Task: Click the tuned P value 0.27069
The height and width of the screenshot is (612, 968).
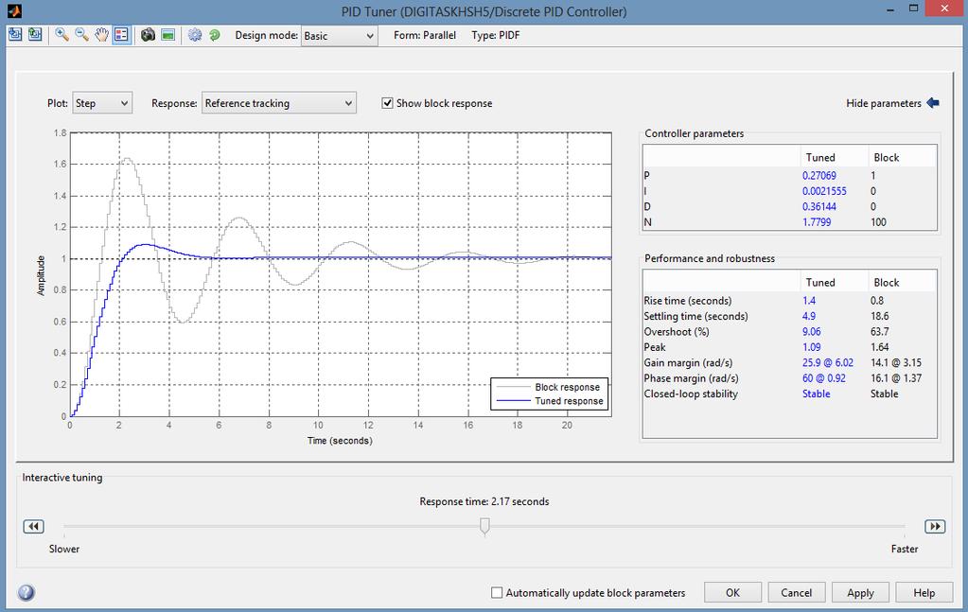Action: pyautogui.click(x=819, y=175)
